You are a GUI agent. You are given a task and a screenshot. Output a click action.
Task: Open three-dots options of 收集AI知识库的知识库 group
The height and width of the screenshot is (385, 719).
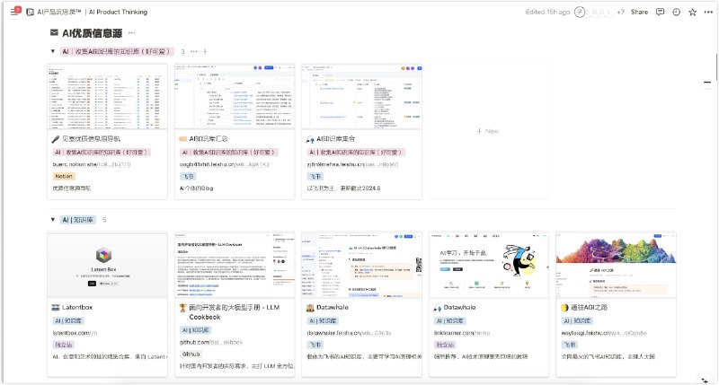tap(194, 51)
